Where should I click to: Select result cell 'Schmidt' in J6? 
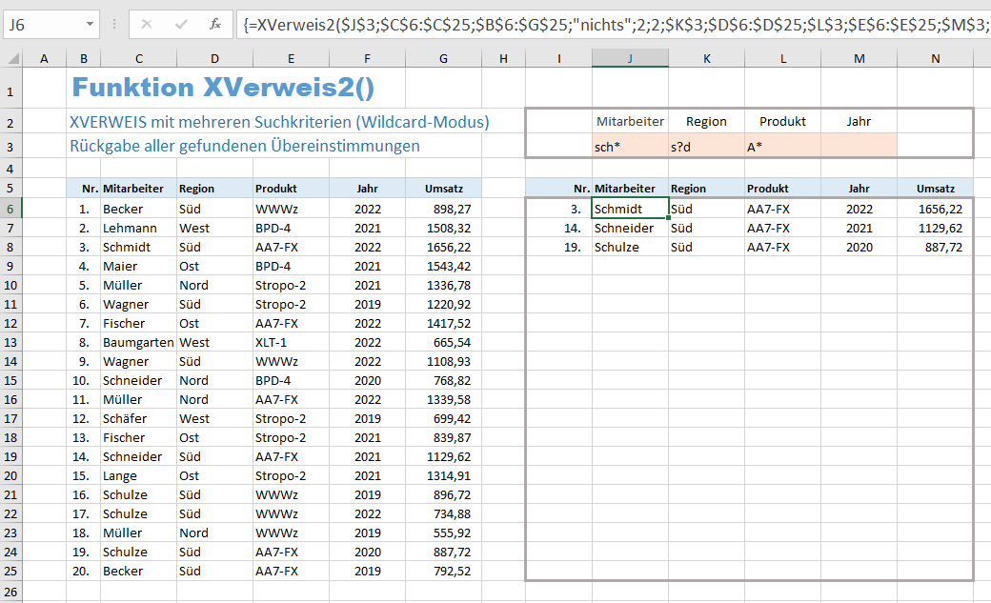(x=630, y=209)
